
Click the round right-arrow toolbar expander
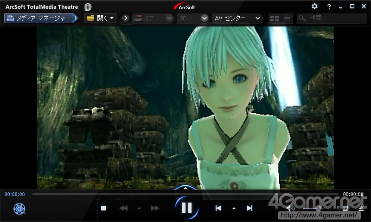pyautogui.click(x=126, y=18)
